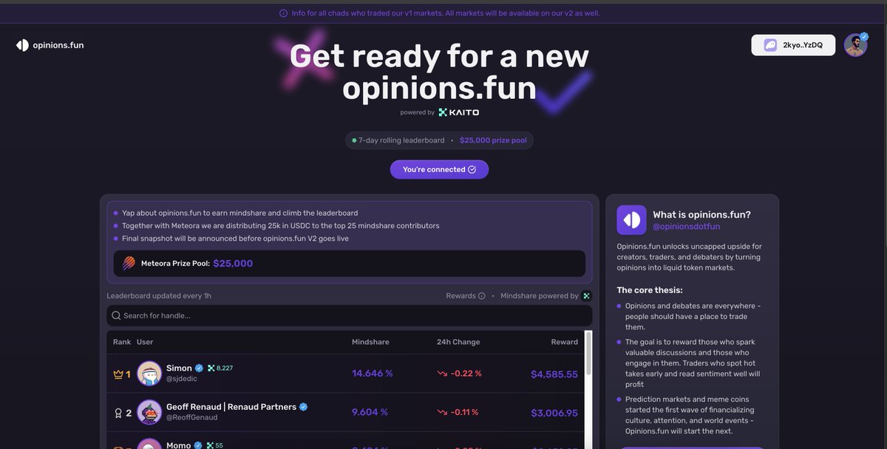This screenshot has width=887, height=449.
Task: Click Geoff Renaud's $3,006.95 reward
Action: coord(554,413)
